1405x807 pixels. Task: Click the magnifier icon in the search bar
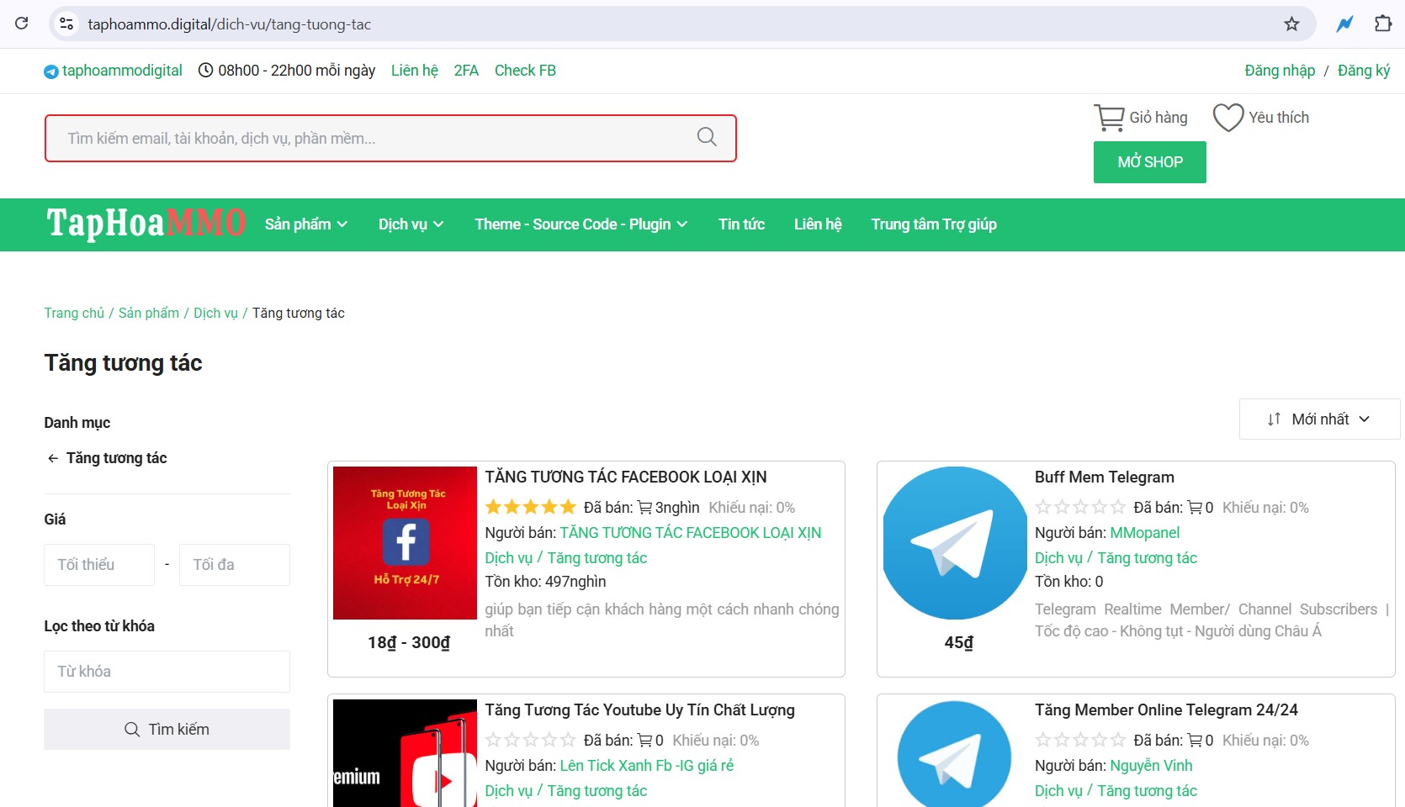[x=706, y=137]
